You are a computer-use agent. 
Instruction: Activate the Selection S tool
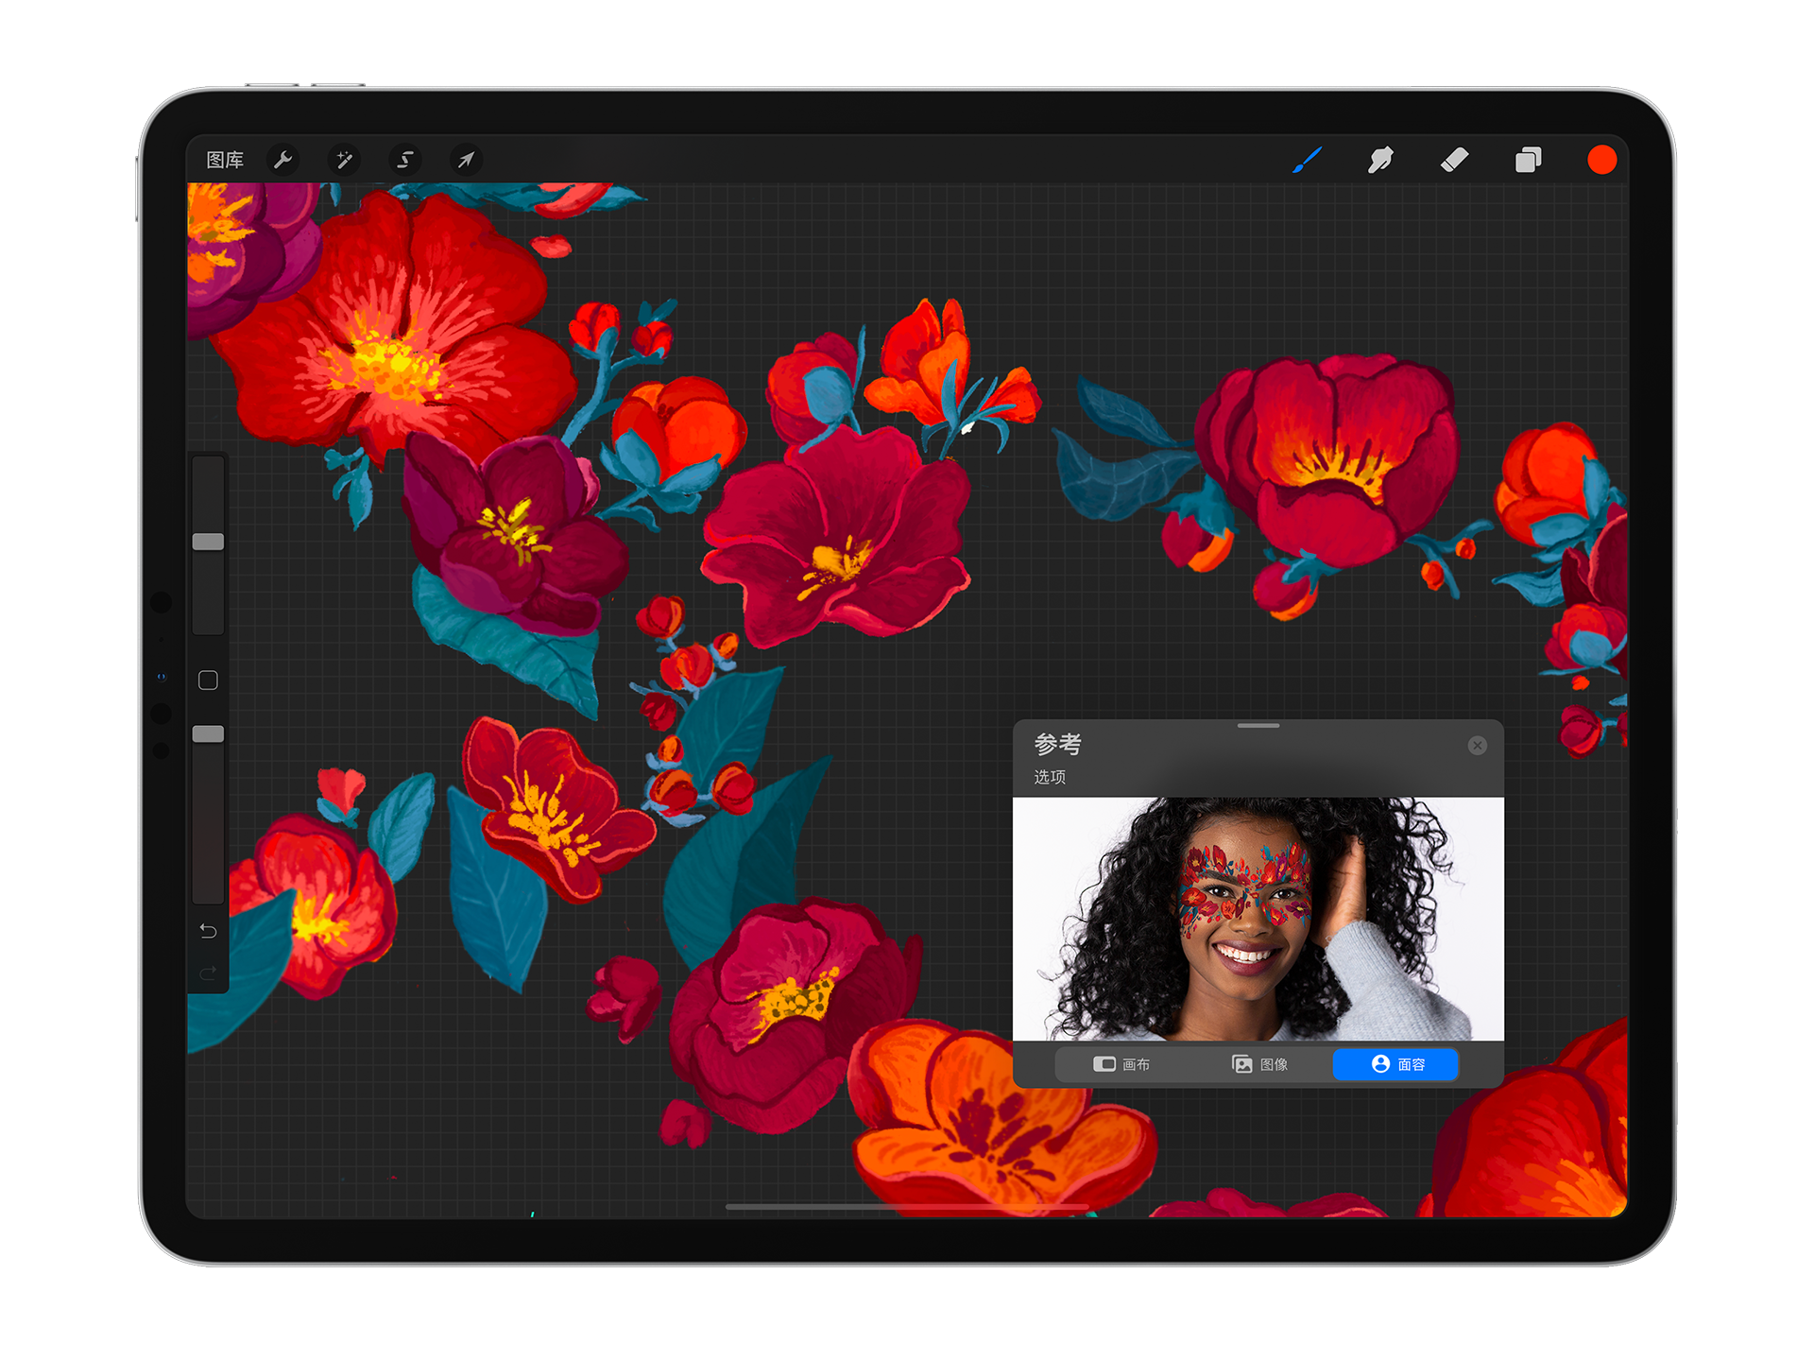[x=404, y=160]
